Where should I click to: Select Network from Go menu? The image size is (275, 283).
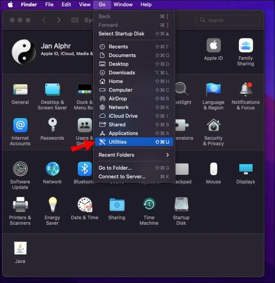(134, 107)
